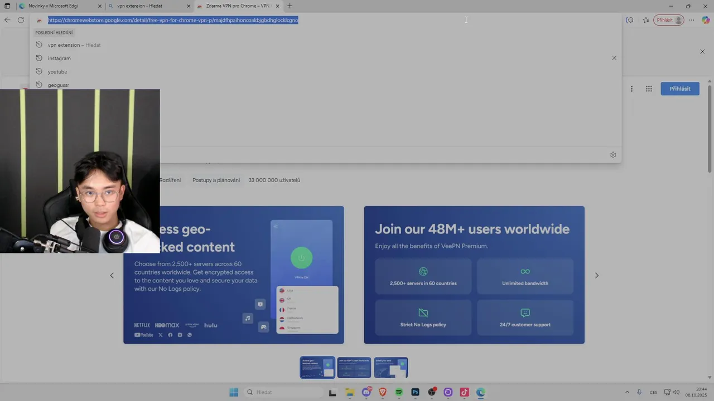Open the black app icon beside taskbar search
Viewport: 714px width, 401px height.
point(332,392)
